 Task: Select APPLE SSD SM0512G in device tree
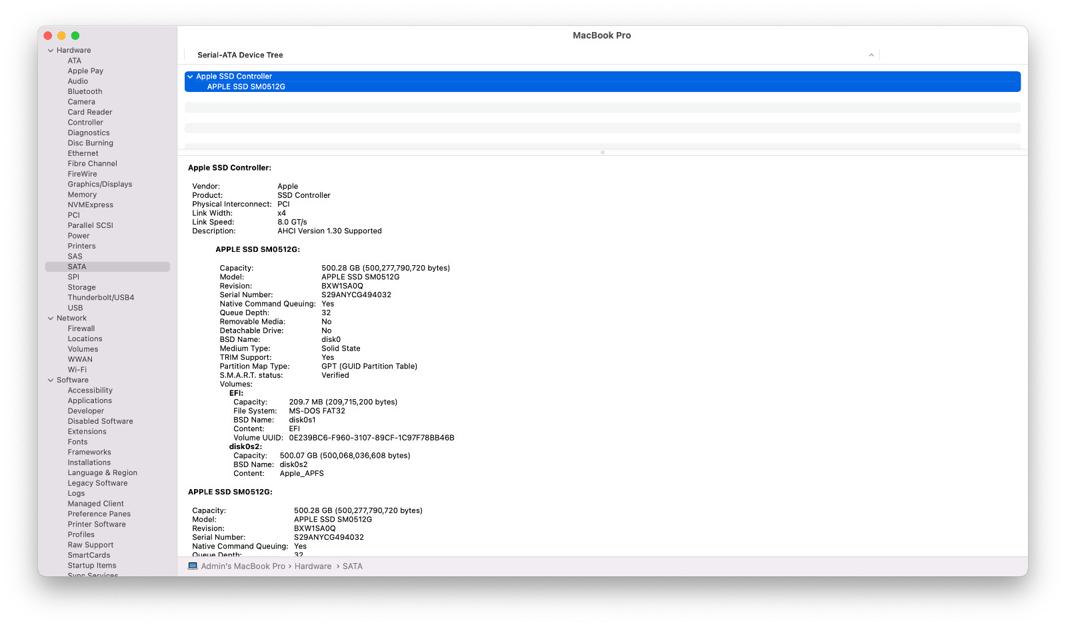[246, 87]
